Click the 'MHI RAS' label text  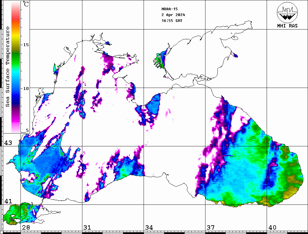[x=287, y=26]
